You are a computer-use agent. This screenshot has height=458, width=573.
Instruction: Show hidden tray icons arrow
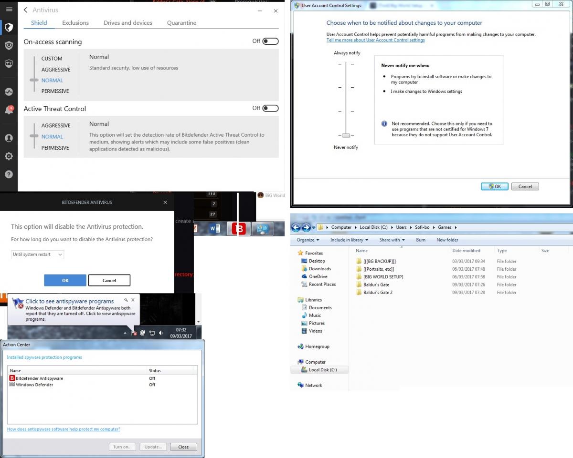click(125, 333)
